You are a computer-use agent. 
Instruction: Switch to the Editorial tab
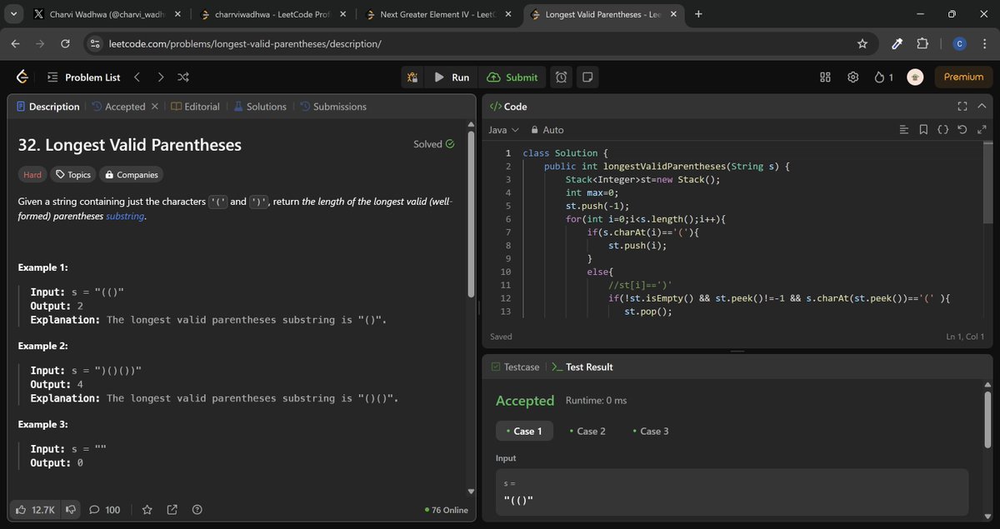tap(195, 107)
